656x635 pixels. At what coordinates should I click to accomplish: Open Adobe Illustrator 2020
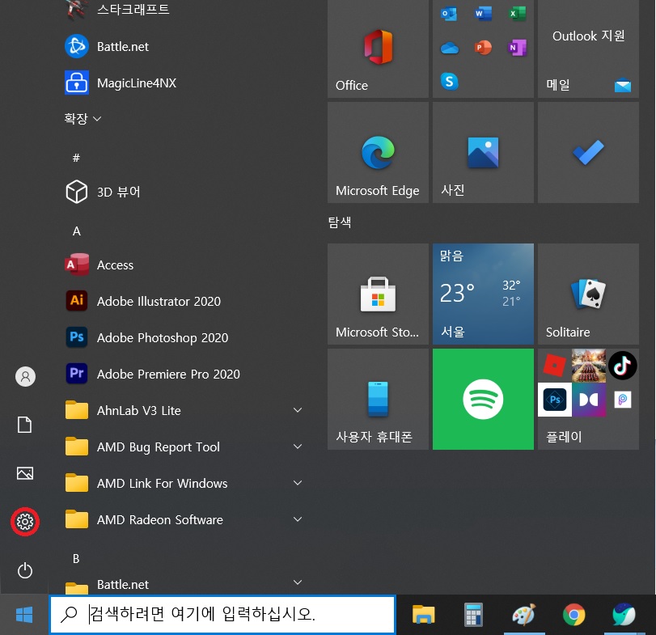point(183,301)
